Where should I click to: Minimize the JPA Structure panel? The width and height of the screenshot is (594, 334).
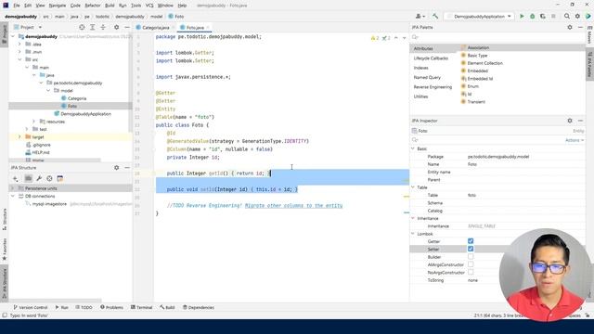(127, 167)
